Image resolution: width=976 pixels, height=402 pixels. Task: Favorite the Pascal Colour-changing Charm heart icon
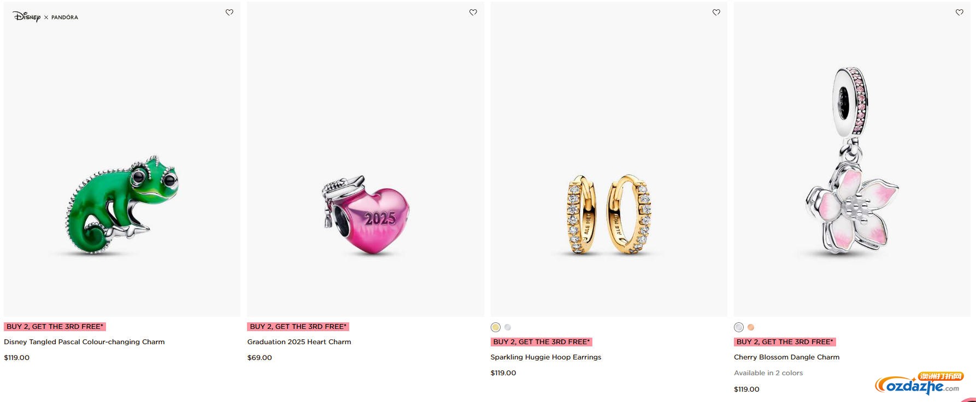(230, 13)
